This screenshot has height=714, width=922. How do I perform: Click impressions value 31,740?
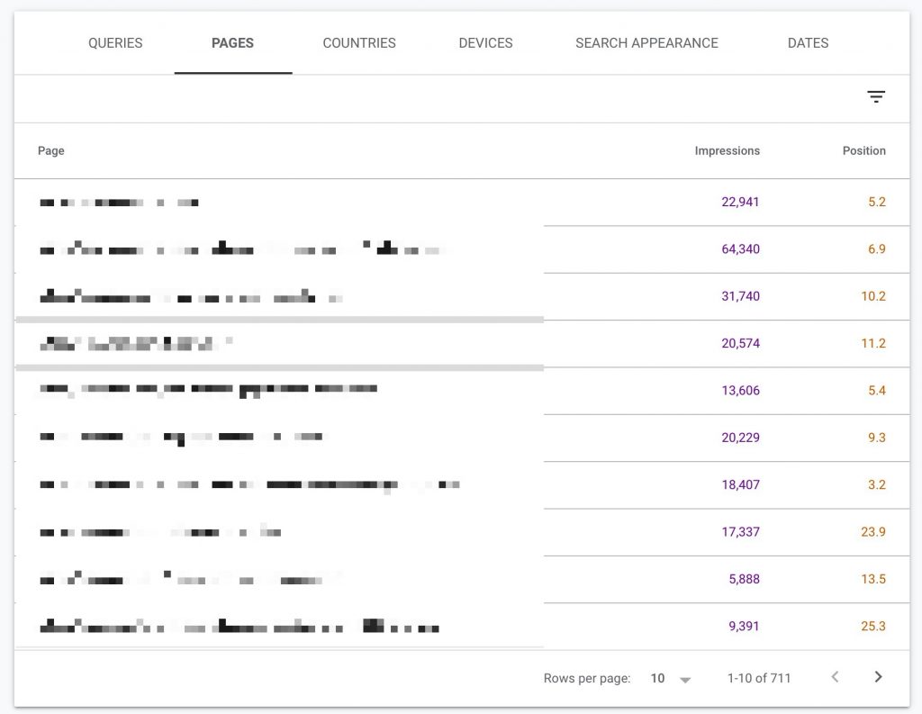(740, 296)
